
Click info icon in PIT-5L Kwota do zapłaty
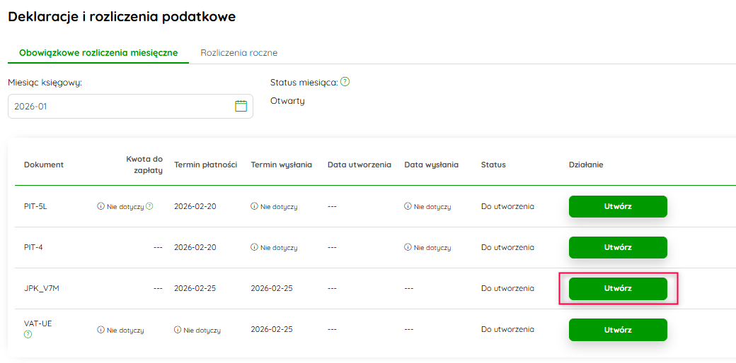coord(100,206)
